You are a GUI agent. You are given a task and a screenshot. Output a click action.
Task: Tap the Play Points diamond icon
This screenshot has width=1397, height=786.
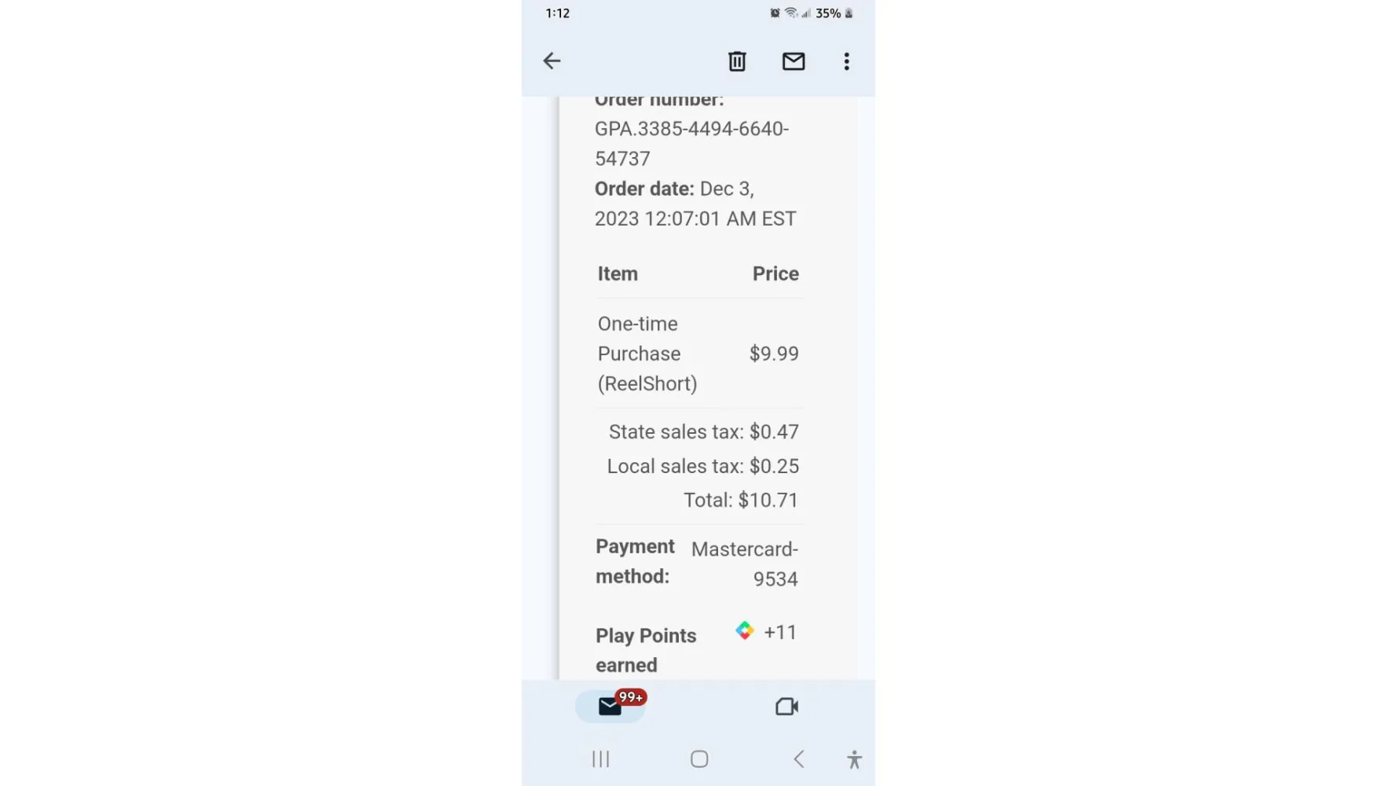pos(744,630)
